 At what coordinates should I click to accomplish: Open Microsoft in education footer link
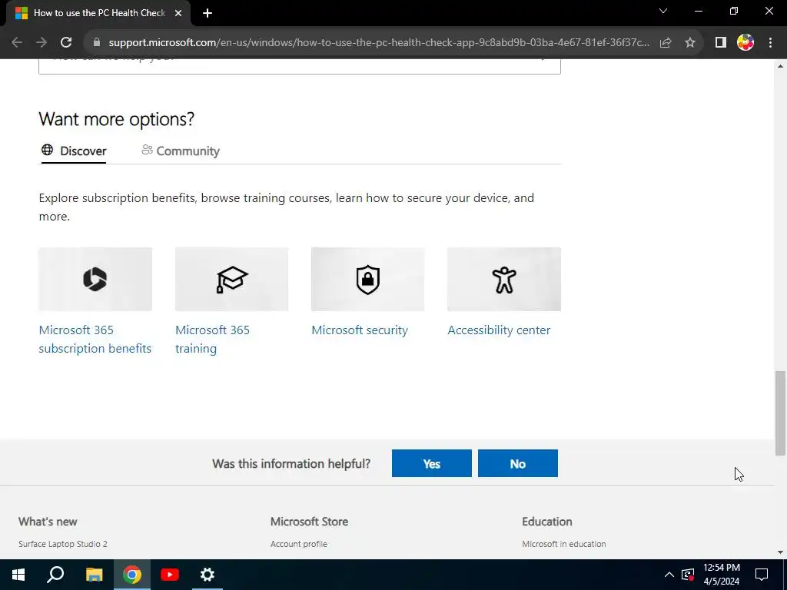pos(563,544)
